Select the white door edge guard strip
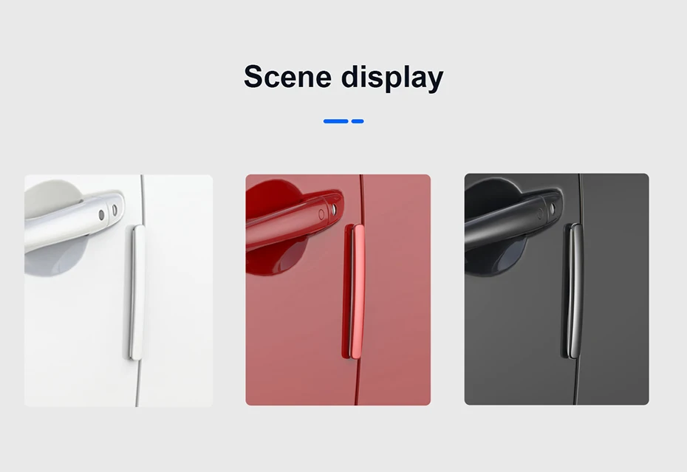The width and height of the screenshot is (687, 472). (135, 293)
